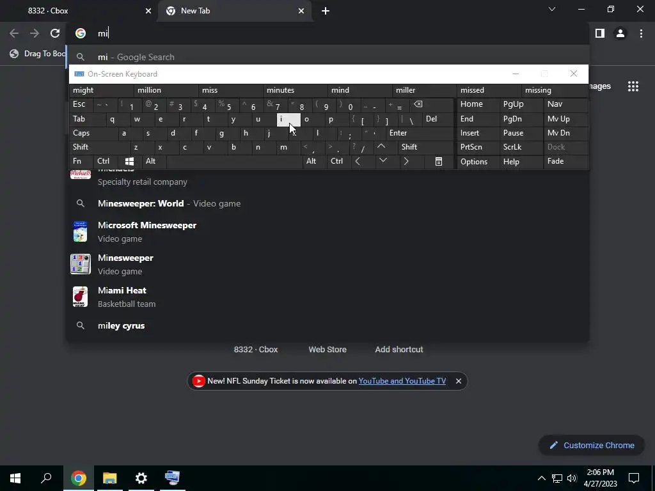
Task: Click the Minesweeper video game thumbnail
Action: (x=80, y=264)
